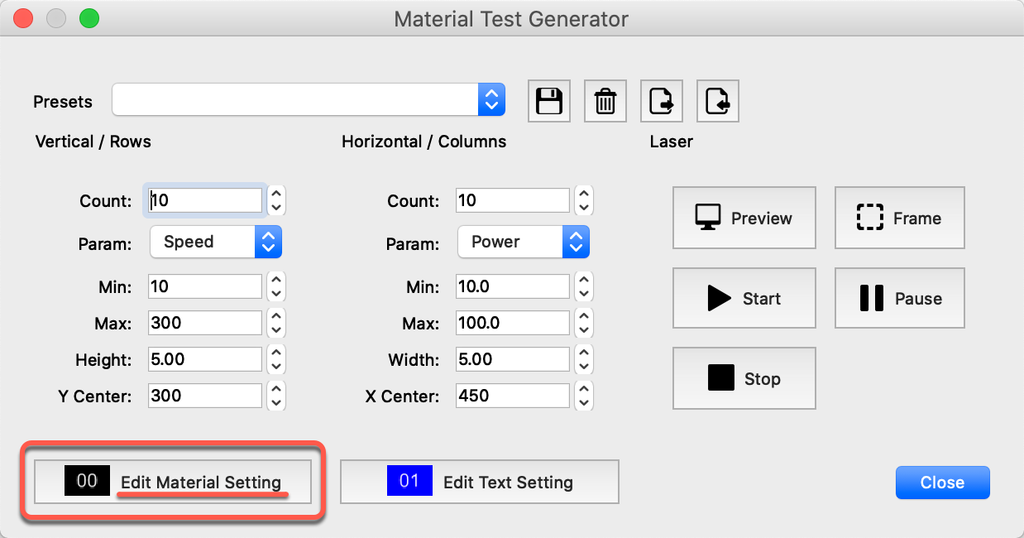Screen dimensions: 1024x538
Task: Stop the laser job
Action: click(x=744, y=378)
